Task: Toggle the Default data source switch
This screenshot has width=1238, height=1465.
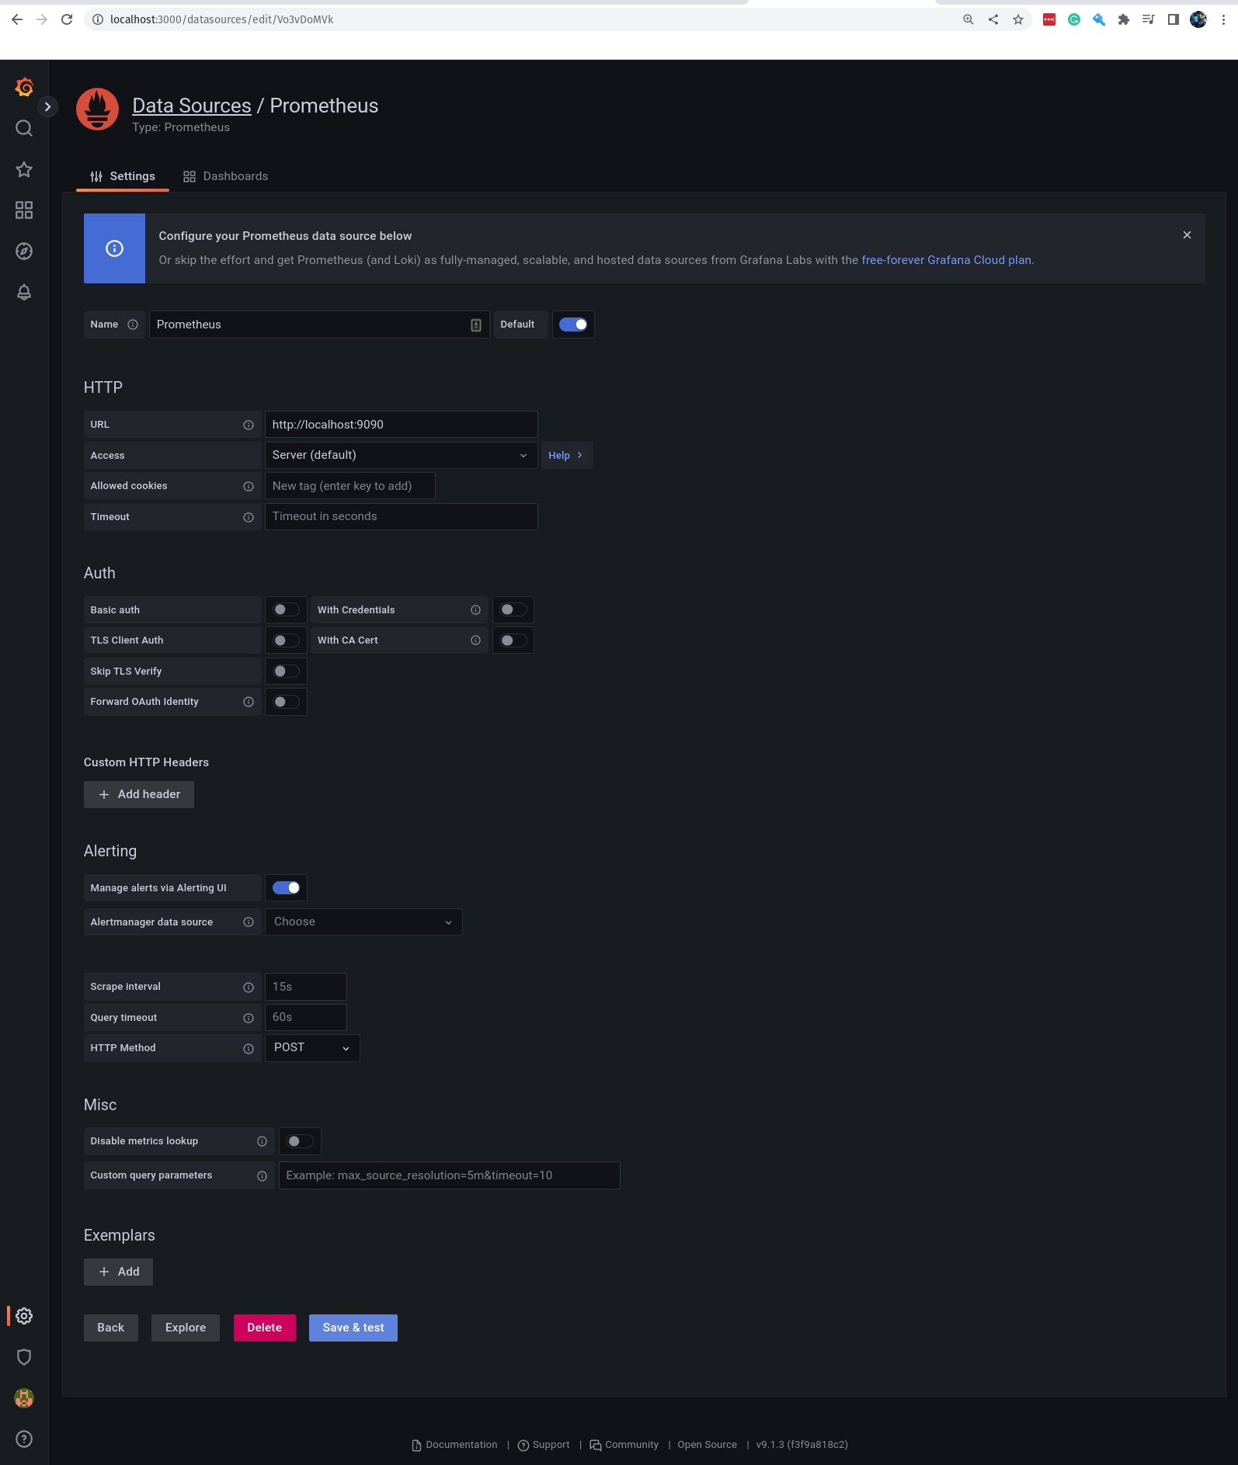Action: click(573, 325)
